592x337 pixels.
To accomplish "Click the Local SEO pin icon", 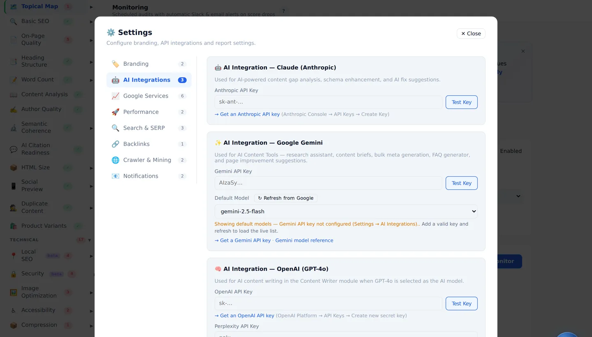I will click(x=14, y=256).
